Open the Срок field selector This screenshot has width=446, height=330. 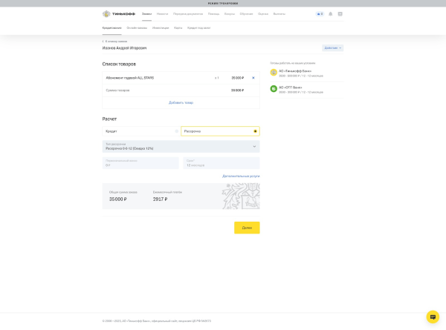[x=221, y=163]
